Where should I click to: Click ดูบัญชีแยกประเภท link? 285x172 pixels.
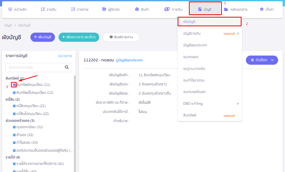[129, 60]
